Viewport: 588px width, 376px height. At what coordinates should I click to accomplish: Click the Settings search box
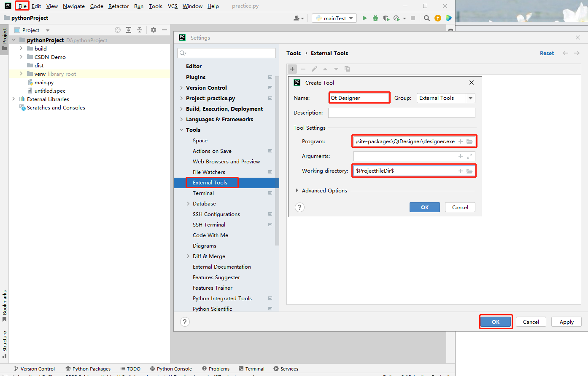227,53
